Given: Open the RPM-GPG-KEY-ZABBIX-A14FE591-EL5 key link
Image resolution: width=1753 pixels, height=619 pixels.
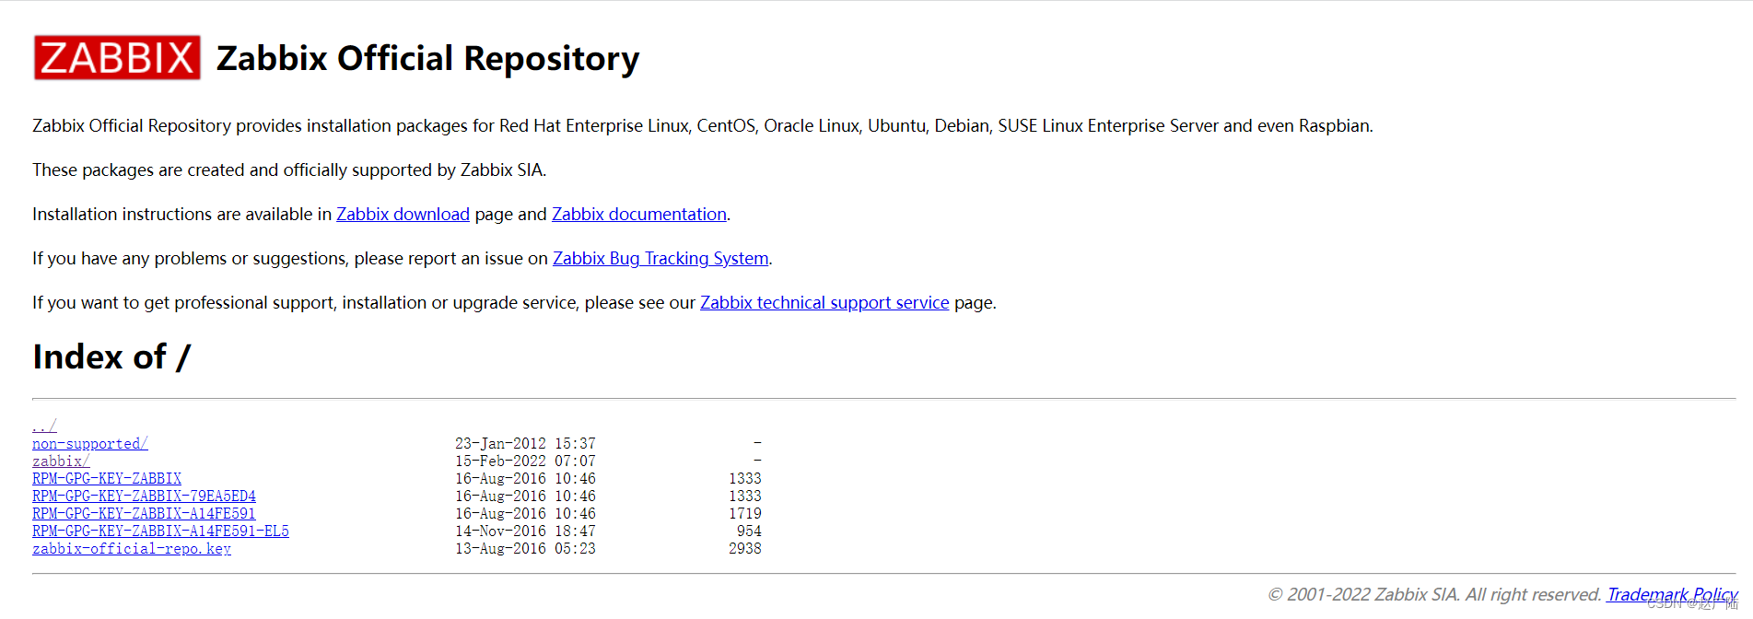Looking at the screenshot, I should point(160,531).
